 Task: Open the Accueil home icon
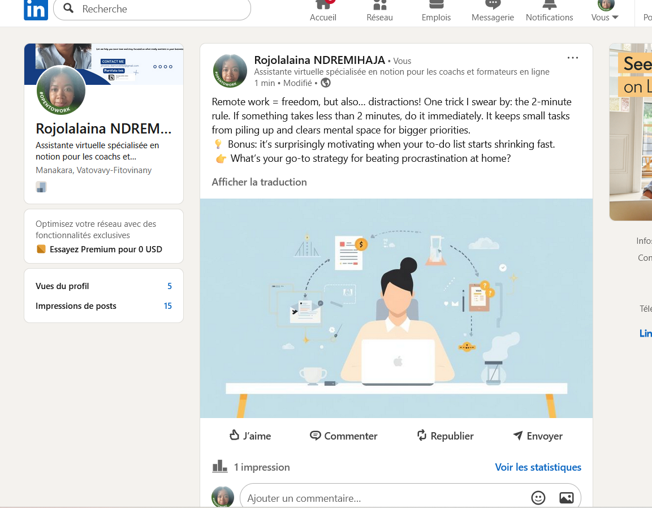[323, 6]
